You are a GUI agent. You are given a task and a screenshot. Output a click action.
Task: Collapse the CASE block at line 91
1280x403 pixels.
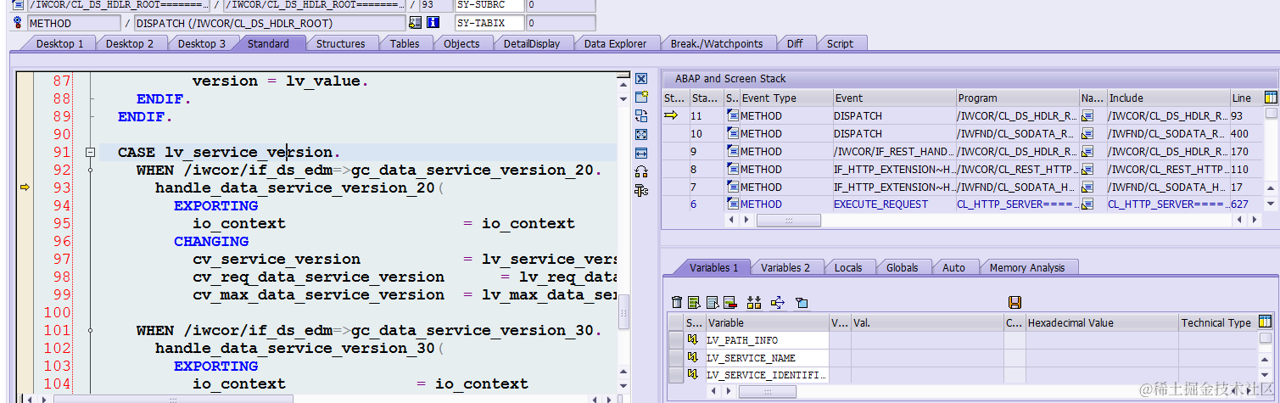(x=90, y=153)
